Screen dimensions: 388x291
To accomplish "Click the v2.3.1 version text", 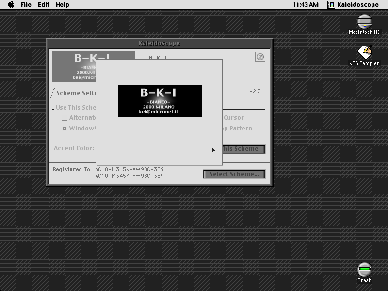I will (x=257, y=91).
